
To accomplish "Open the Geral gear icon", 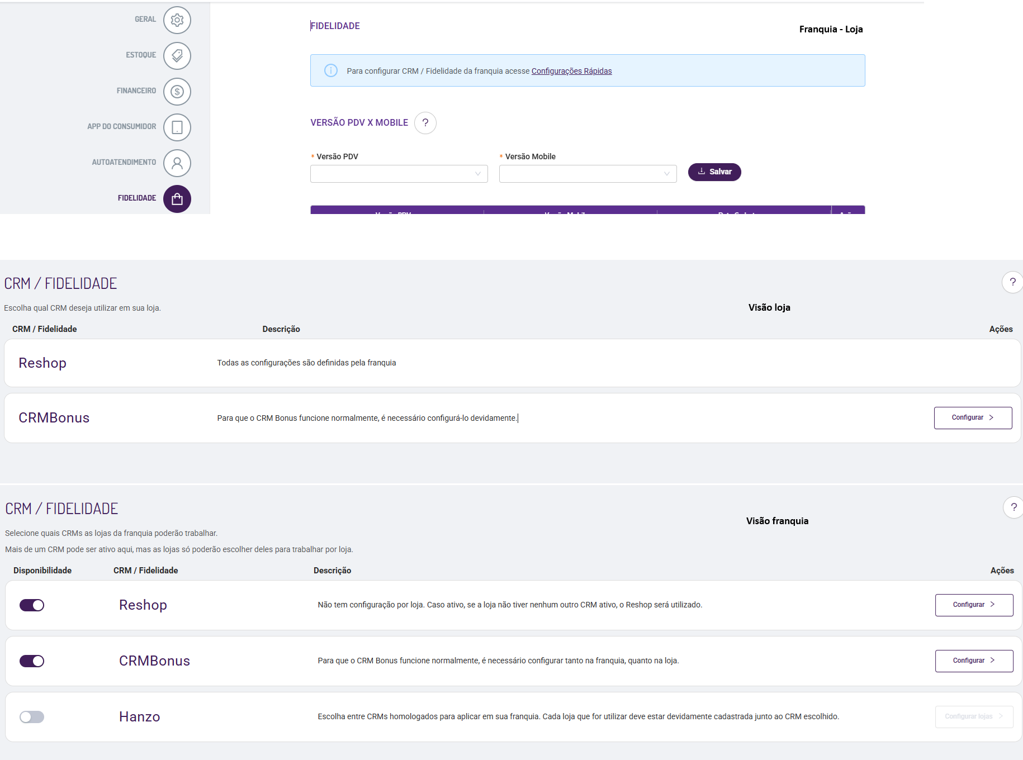I will point(177,20).
